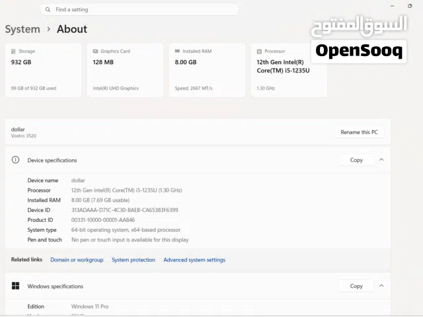The width and height of the screenshot is (423, 317).
Task: Click the breadcrumb chevron between System and About
Action: click(48, 29)
